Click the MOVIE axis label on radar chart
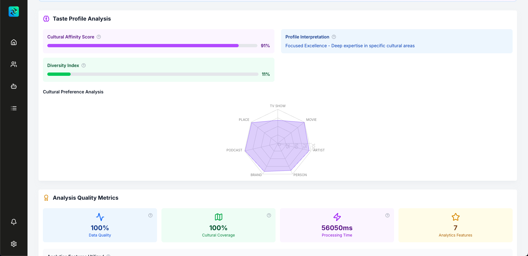528x256 pixels. 311,120
